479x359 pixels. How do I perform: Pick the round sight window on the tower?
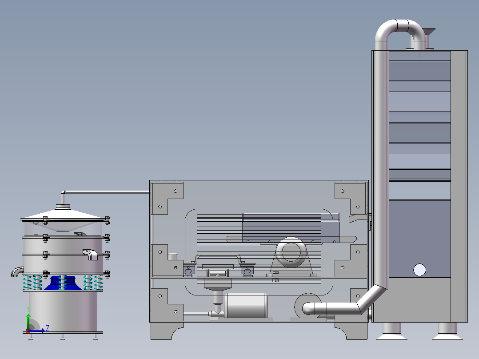pos(419,270)
